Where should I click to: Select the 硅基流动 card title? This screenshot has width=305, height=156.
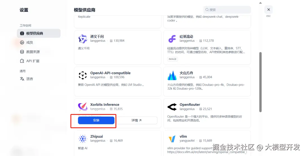tap(186, 37)
